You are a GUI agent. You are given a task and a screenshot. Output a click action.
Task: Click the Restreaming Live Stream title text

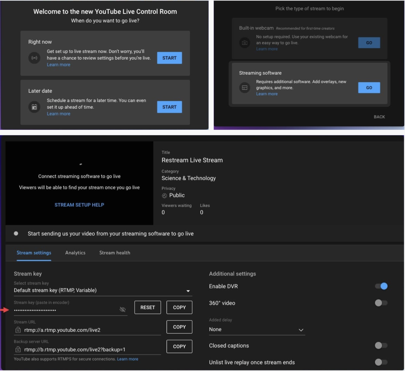192,160
